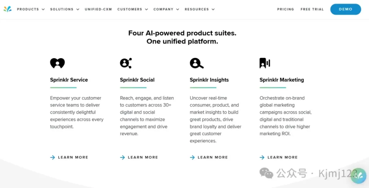The image size is (369, 188).
Task: Click the Sprinklr Service heart icon
Action: coord(57,63)
